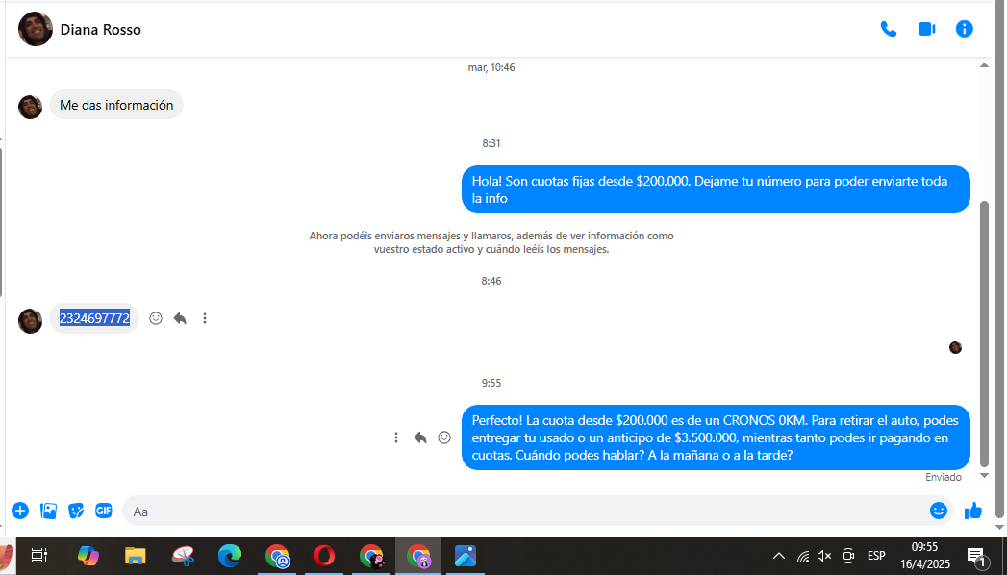Open Diana Rosso's profile from header name

pyautogui.click(x=100, y=30)
